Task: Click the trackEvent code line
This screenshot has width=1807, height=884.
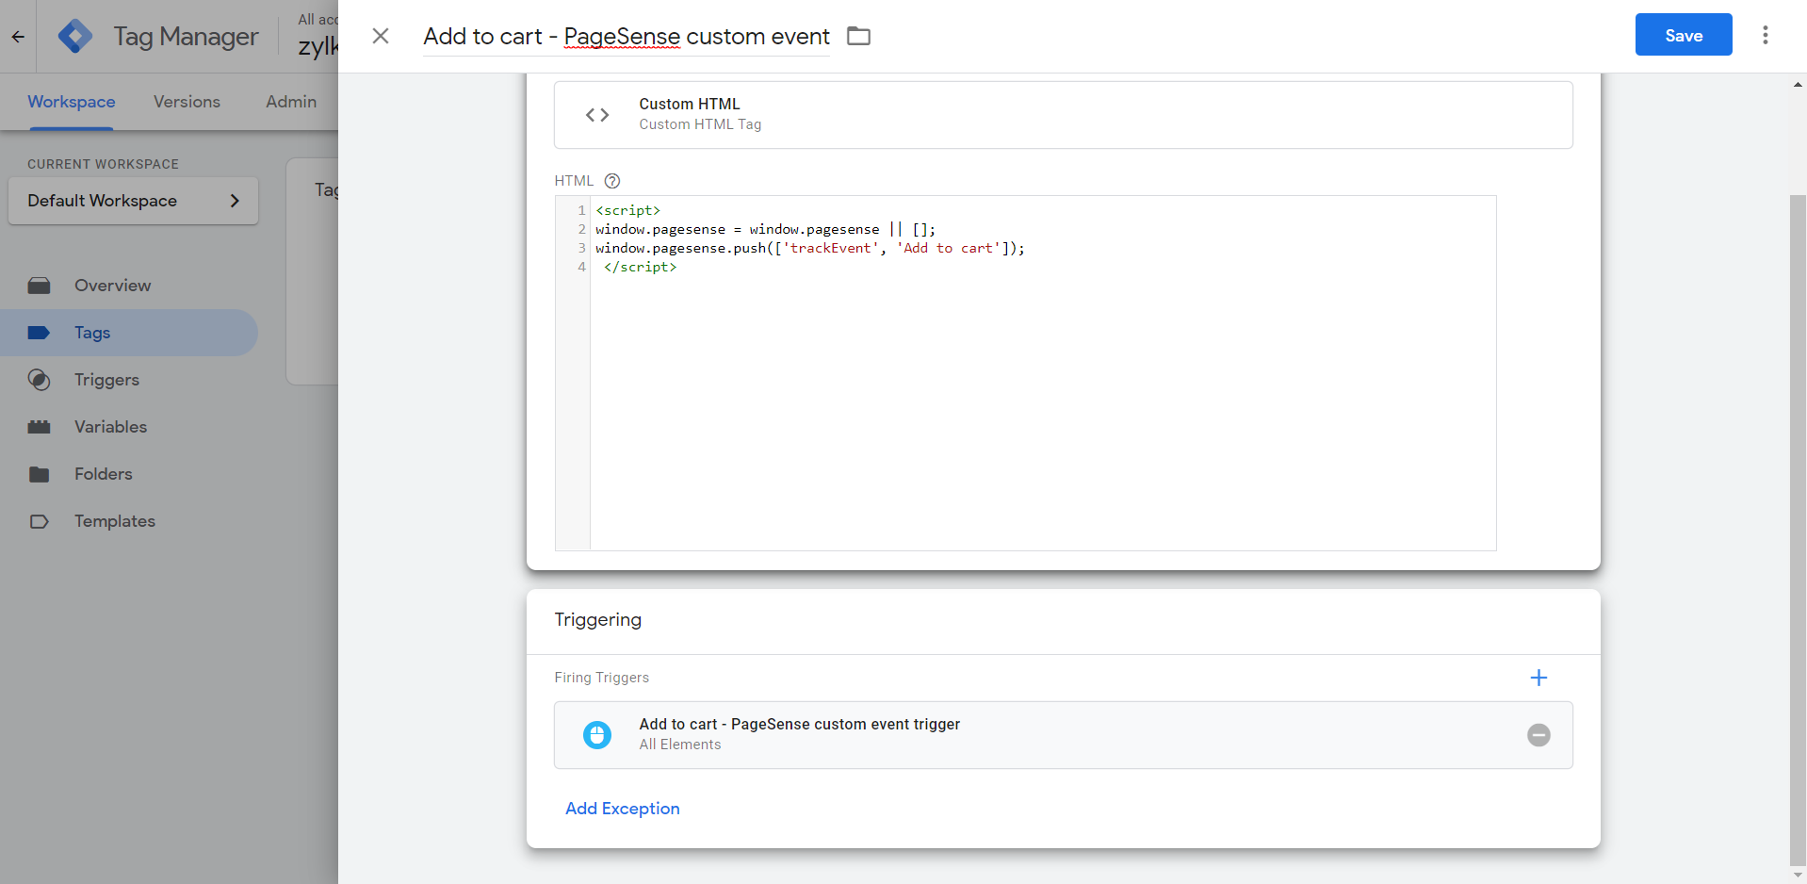Action: (810, 248)
